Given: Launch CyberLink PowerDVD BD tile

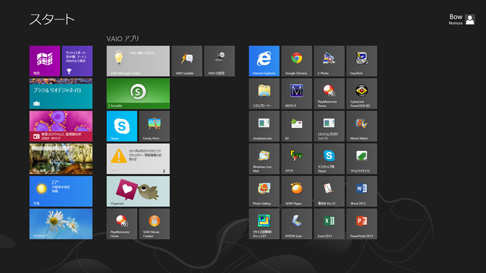Looking at the screenshot, I should (361, 93).
